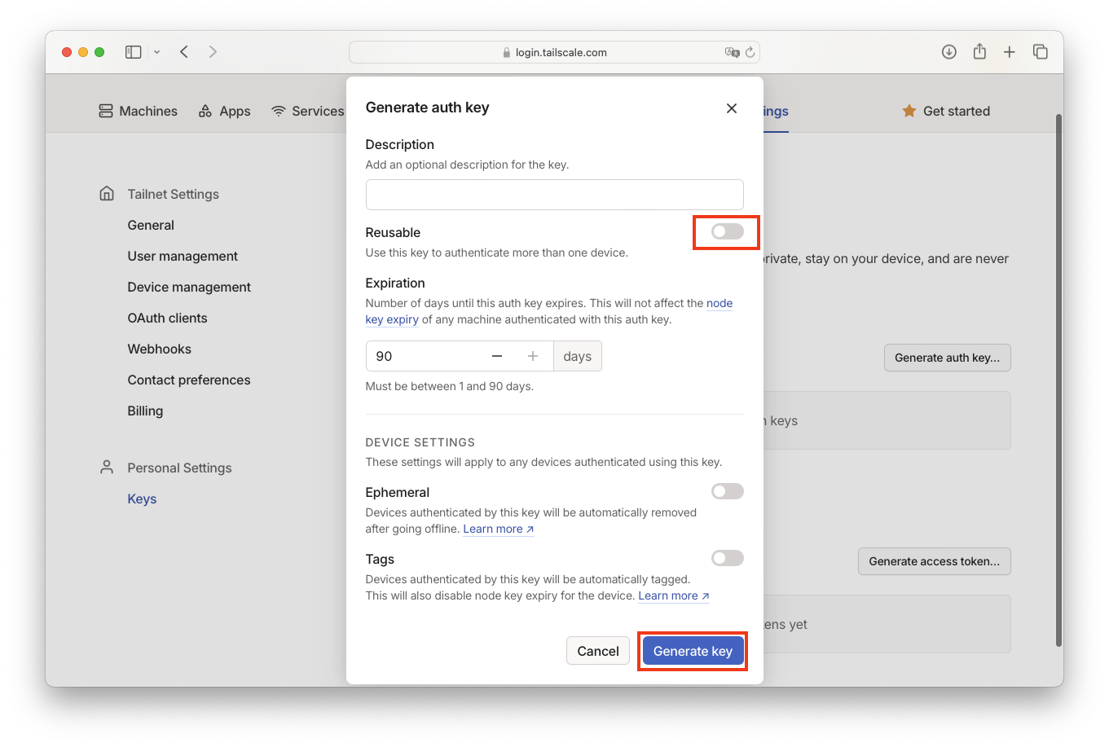This screenshot has width=1109, height=747.
Task: Open General tailnet settings
Action: tap(151, 225)
